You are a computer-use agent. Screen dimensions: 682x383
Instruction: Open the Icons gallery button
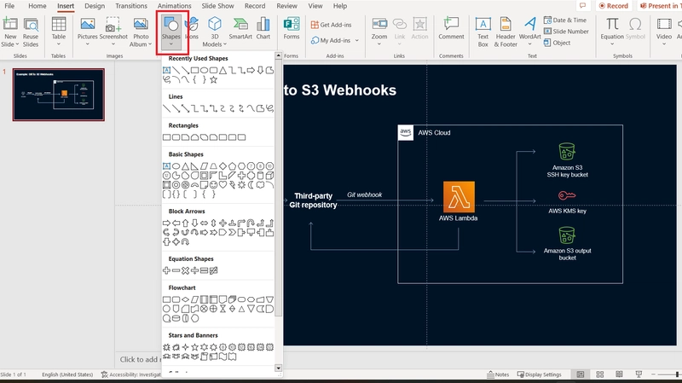coord(192,29)
